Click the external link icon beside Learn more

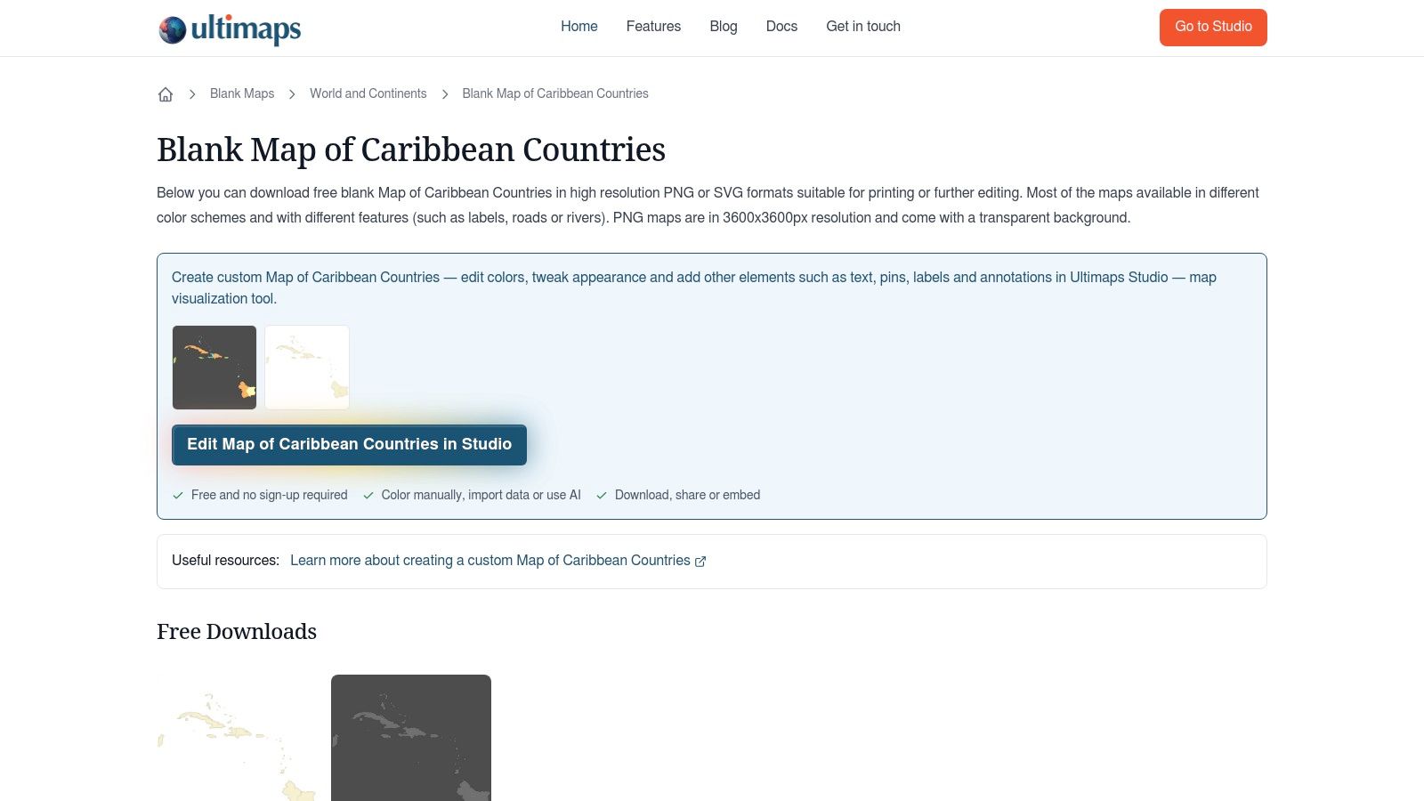[x=700, y=561]
